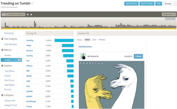Open the Top Notes info icon

tap(88, 33)
